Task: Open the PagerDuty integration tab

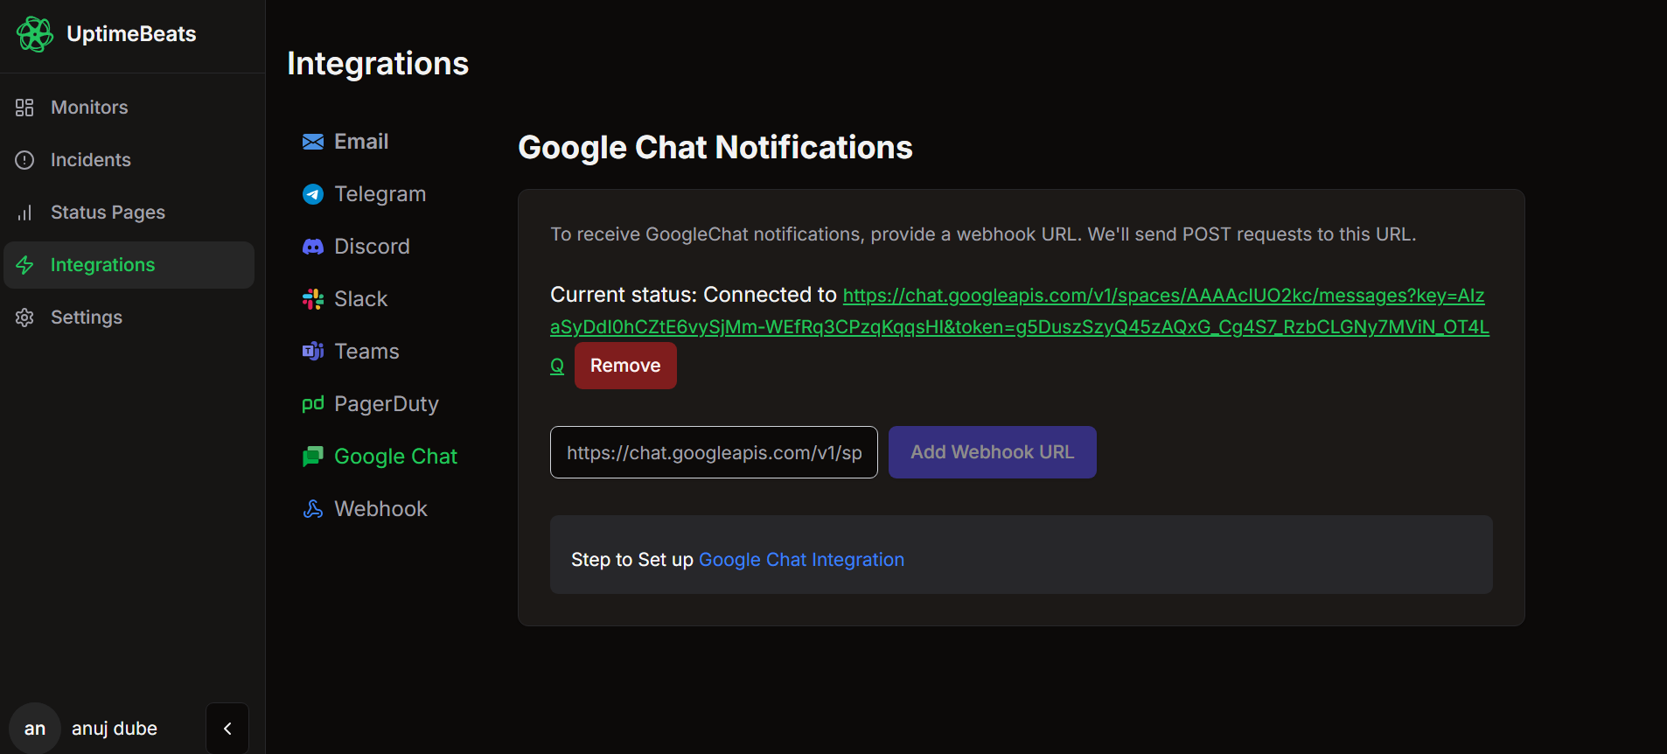Action: (386, 404)
